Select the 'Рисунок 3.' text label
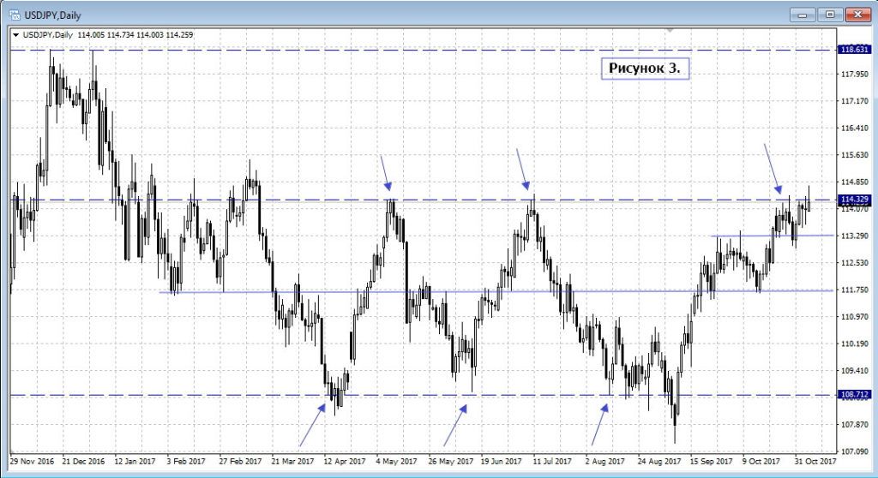The width and height of the screenshot is (878, 478). tap(645, 68)
